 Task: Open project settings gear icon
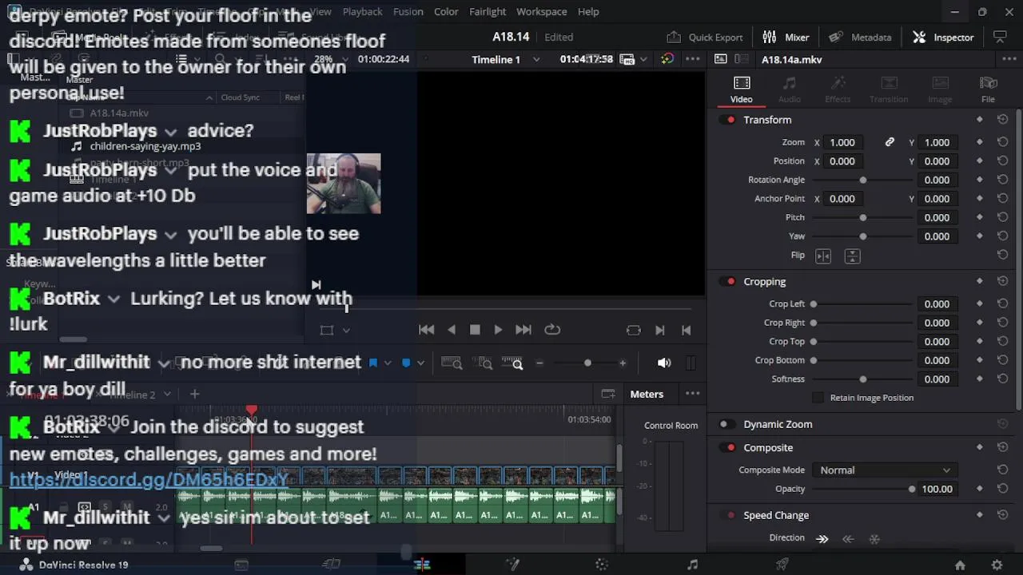click(997, 565)
